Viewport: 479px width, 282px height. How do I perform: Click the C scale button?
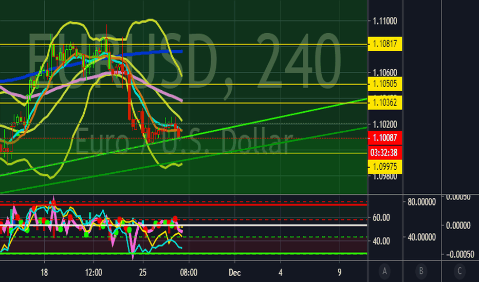[x=459, y=271]
